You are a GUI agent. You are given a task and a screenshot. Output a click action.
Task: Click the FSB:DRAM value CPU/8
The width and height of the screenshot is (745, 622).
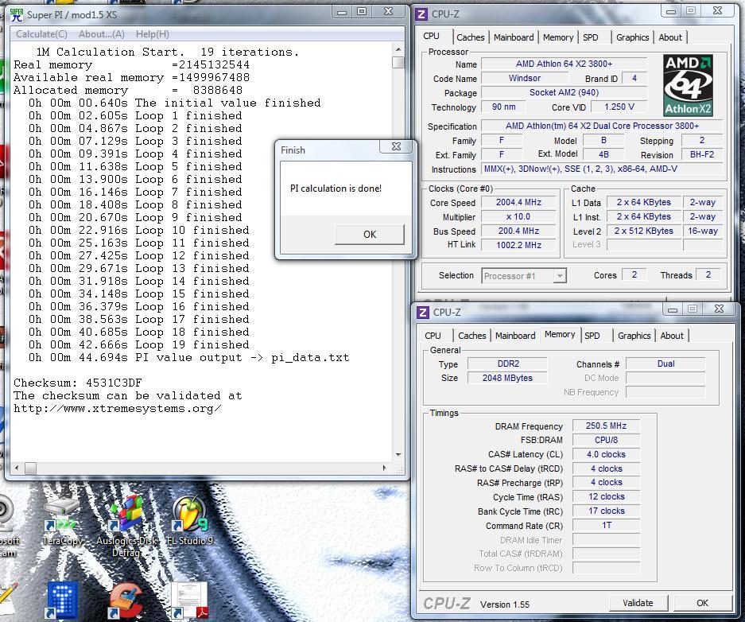pyautogui.click(x=606, y=440)
